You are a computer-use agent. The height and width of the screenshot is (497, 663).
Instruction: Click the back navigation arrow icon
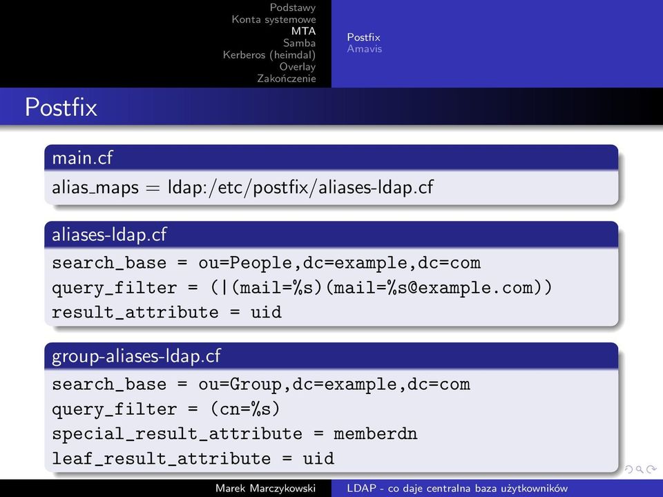pos(628,469)
